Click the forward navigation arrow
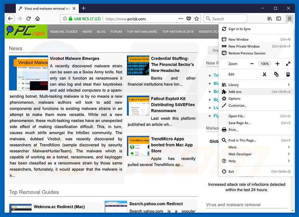Image resolution: width=299 pixels, height=217 pixels. (19, 19)
